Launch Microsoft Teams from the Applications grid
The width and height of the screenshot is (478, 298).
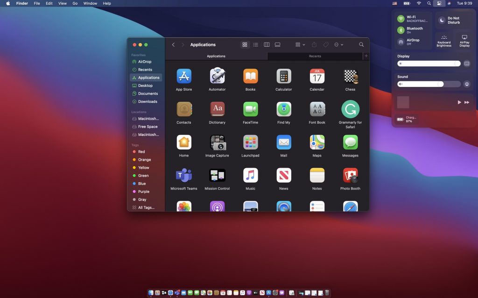(x=184, y=175)
